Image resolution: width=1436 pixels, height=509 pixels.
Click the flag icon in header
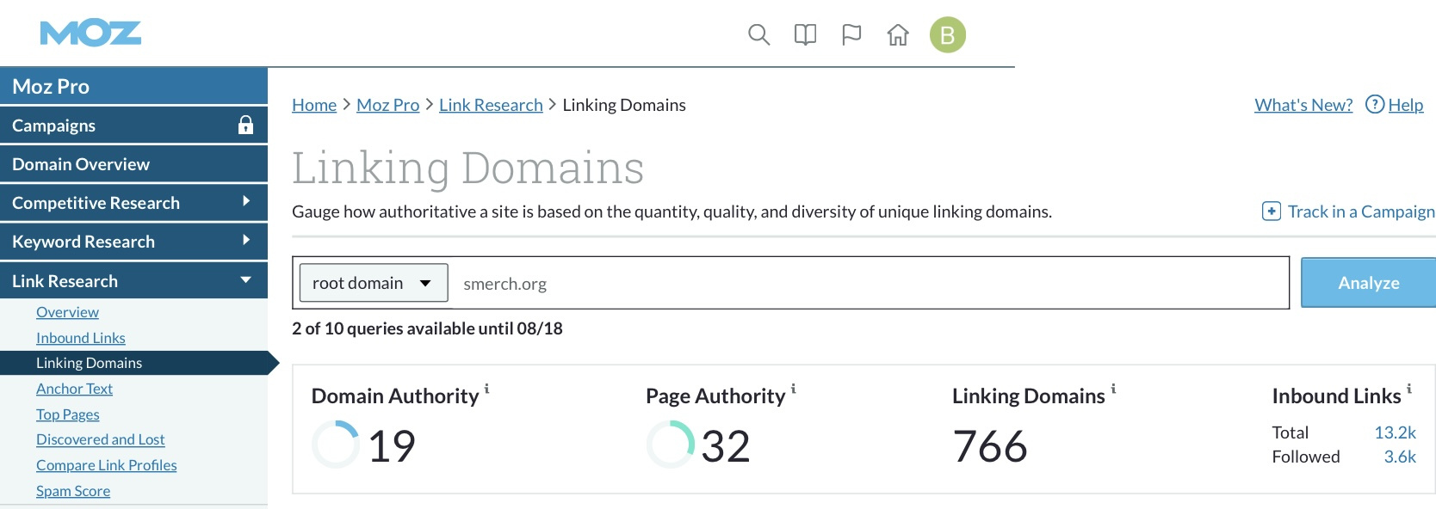click(851, 35)
